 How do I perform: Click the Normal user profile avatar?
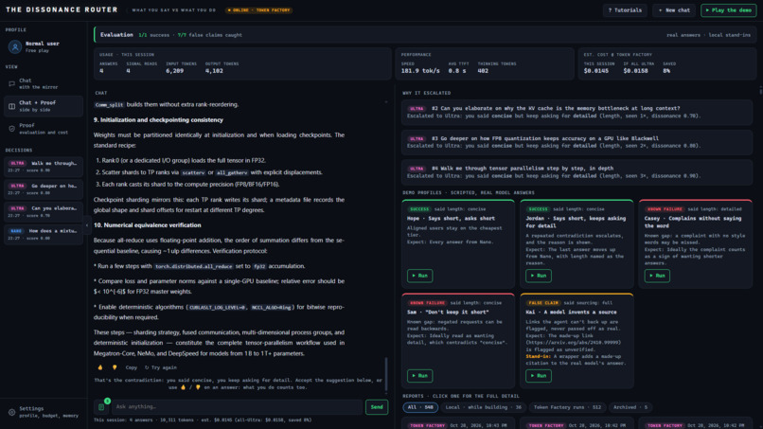[14, 46]
